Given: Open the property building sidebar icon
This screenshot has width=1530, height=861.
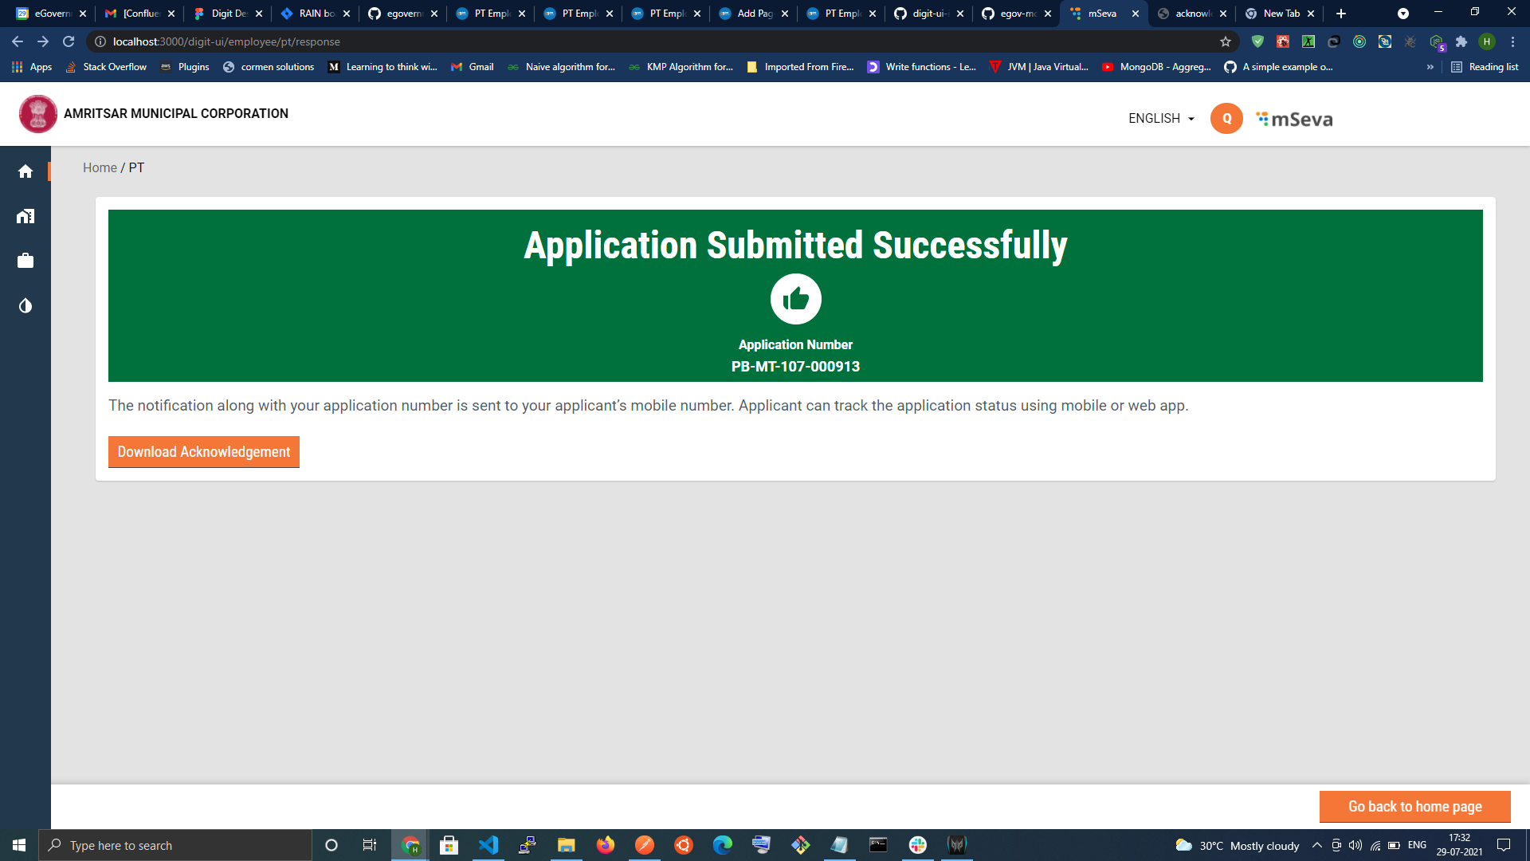Looking at the screenshot, I should pos(25,216).
